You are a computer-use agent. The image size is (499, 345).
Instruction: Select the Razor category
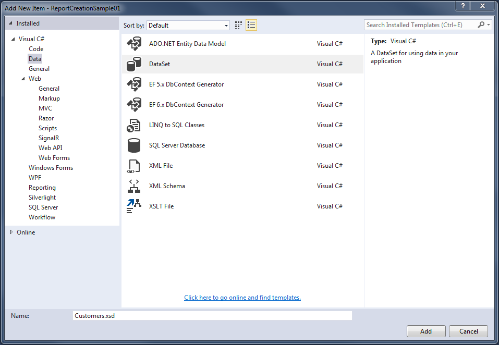click(46, 118)
